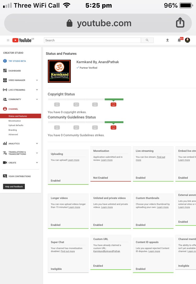This screenshot has height=284, width=196.
Task: Click Learn more in Content ID appeals card
Action: point(154,251)
